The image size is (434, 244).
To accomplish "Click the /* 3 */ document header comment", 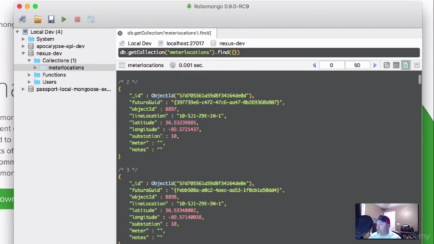I will pyautogui.click(x=127, y=170).
